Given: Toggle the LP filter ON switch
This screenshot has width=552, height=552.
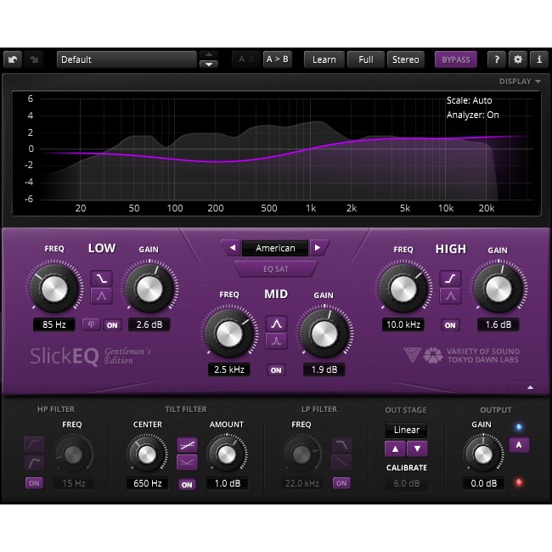Looking at the screenshot, I should tap(341, 483).
